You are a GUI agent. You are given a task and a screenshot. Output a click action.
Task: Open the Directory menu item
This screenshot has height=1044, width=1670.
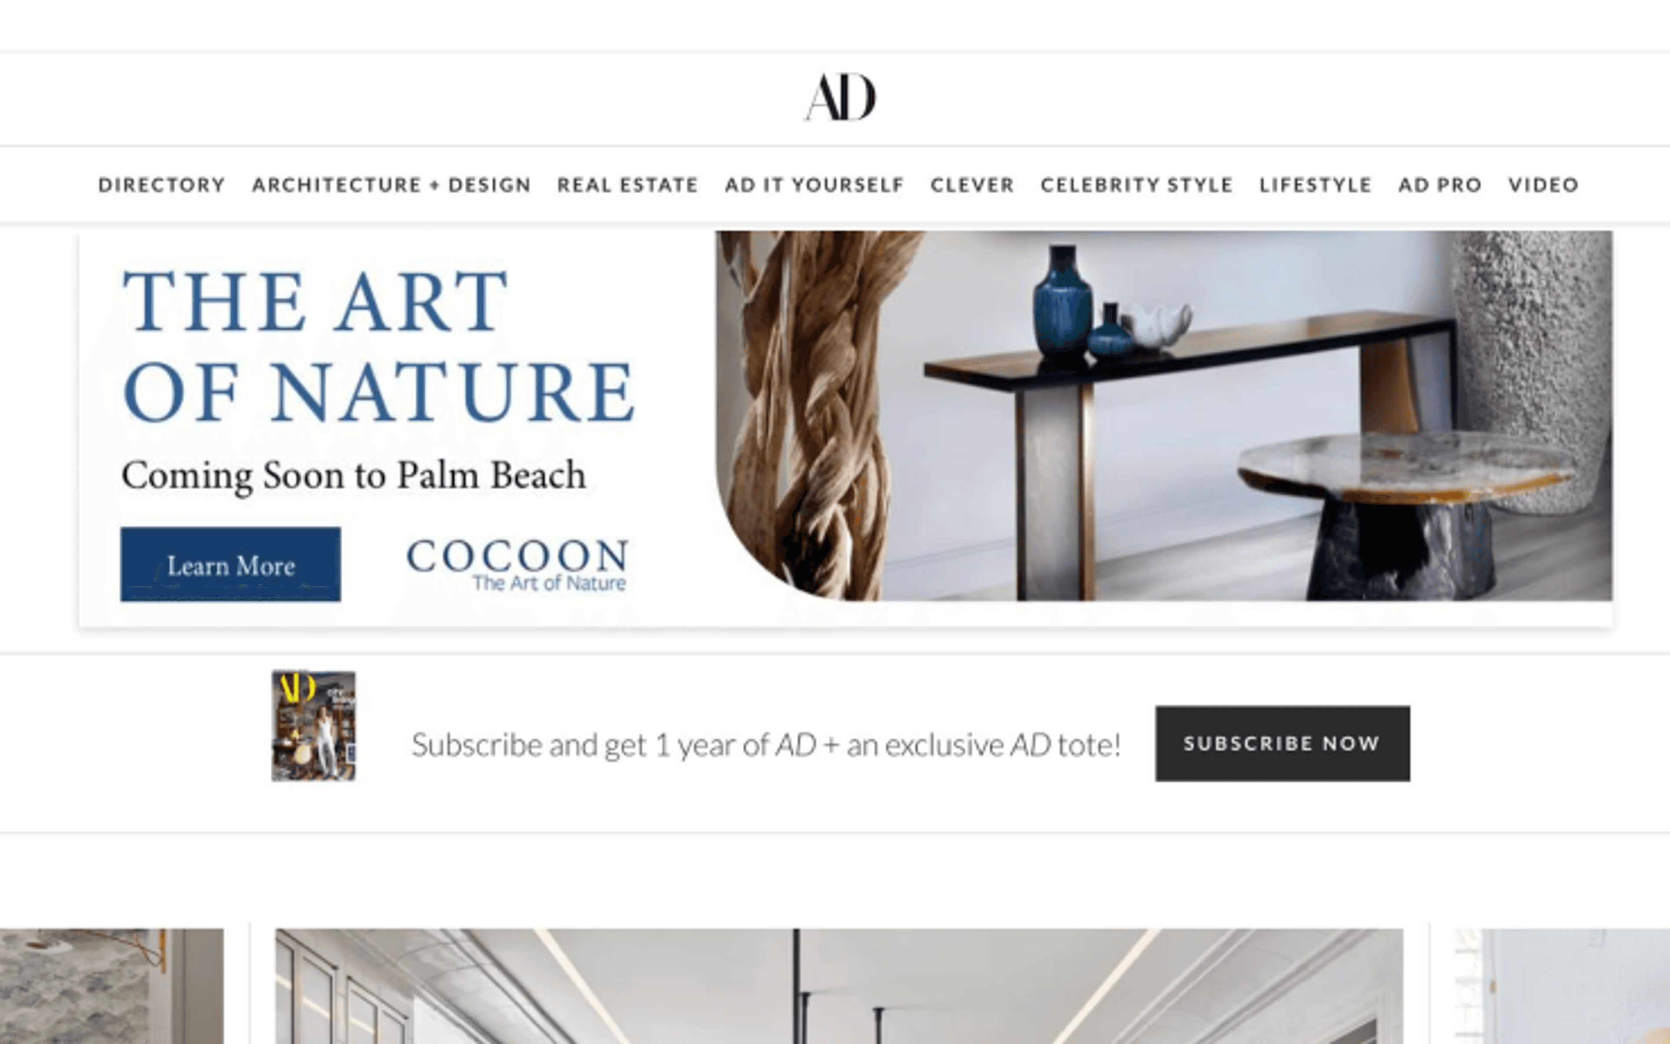pyautogui.click(x=162, y=185)
